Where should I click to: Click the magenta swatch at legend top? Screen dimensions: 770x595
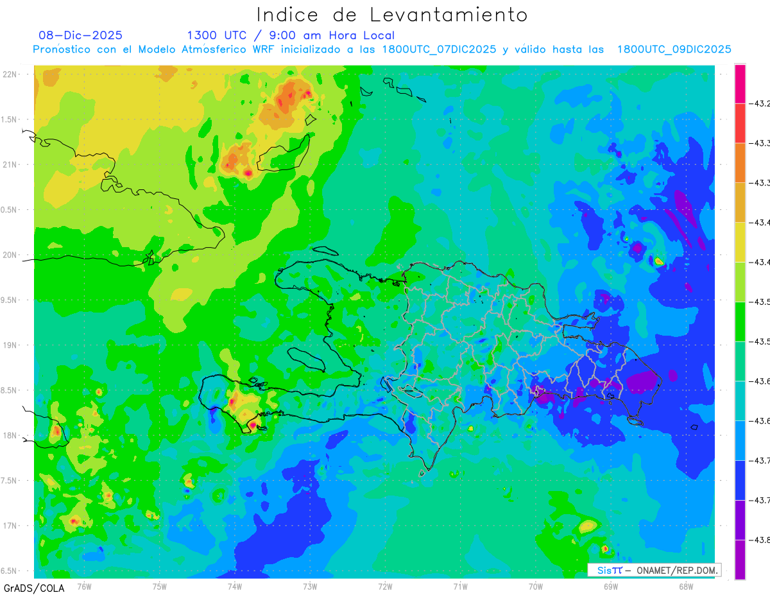click(x=740, y=83)
